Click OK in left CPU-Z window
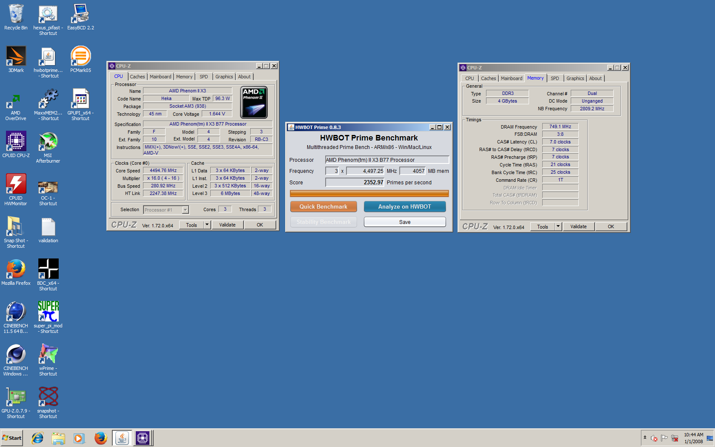715x447 pixels. 260,225
